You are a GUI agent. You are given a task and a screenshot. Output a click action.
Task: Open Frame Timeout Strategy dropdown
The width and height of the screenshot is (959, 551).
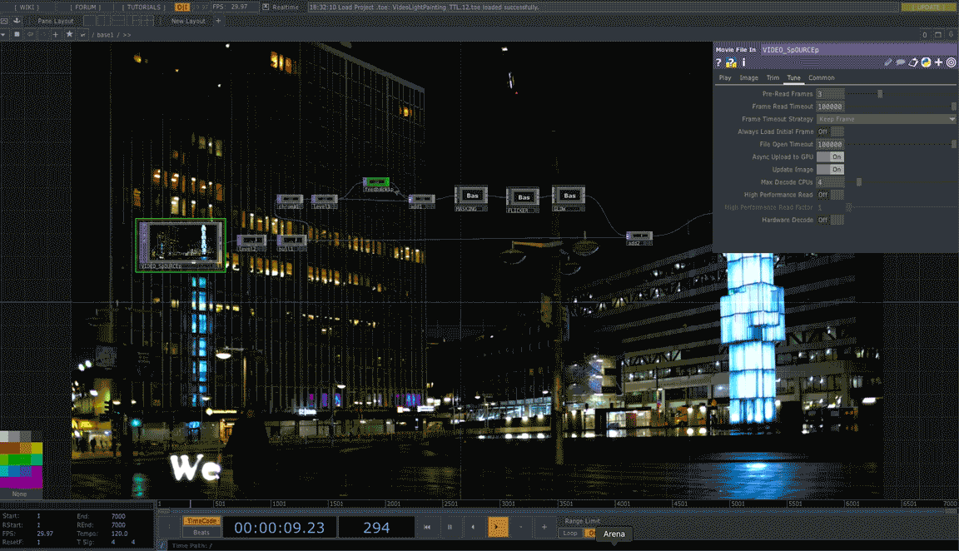point(887,119)
